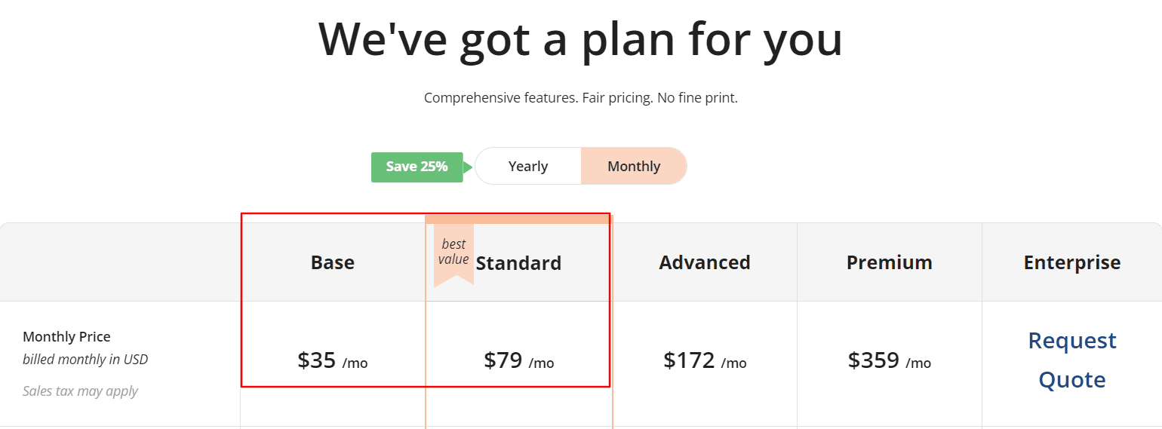The height and width of the screenshot is (429, 1162).
Task: Select the Standard plan header
Action: [x=518, y=263]
